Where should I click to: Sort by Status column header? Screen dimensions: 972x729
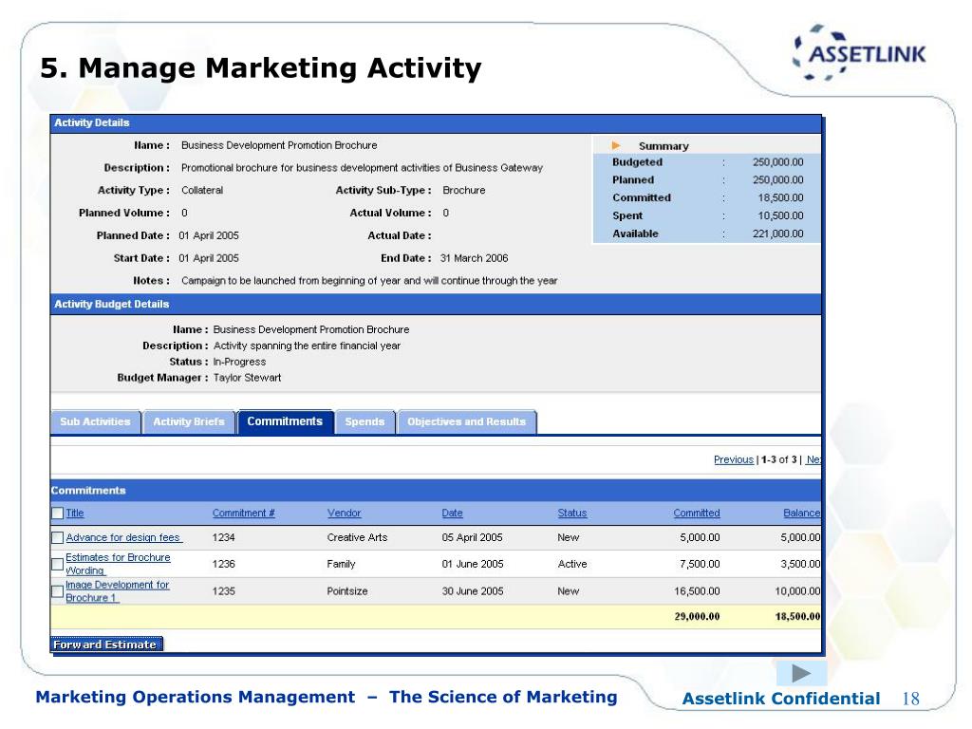tap(572, 514)
